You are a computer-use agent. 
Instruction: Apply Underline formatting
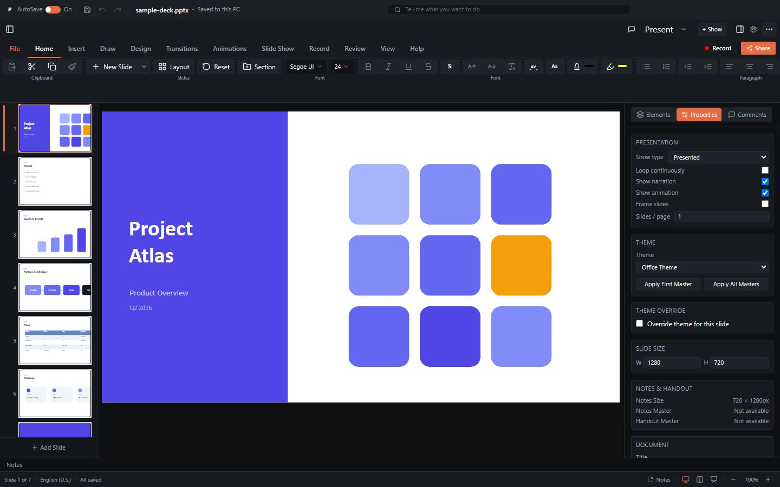point(408,67)
